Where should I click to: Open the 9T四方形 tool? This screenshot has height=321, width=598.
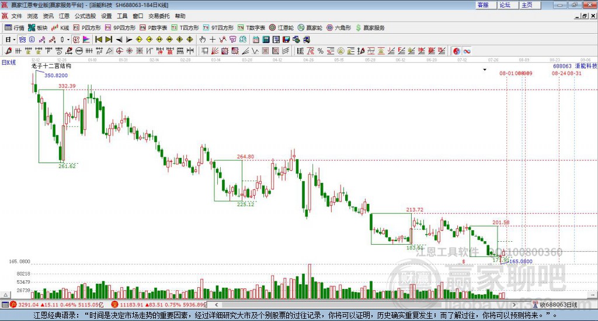(218, 28)
